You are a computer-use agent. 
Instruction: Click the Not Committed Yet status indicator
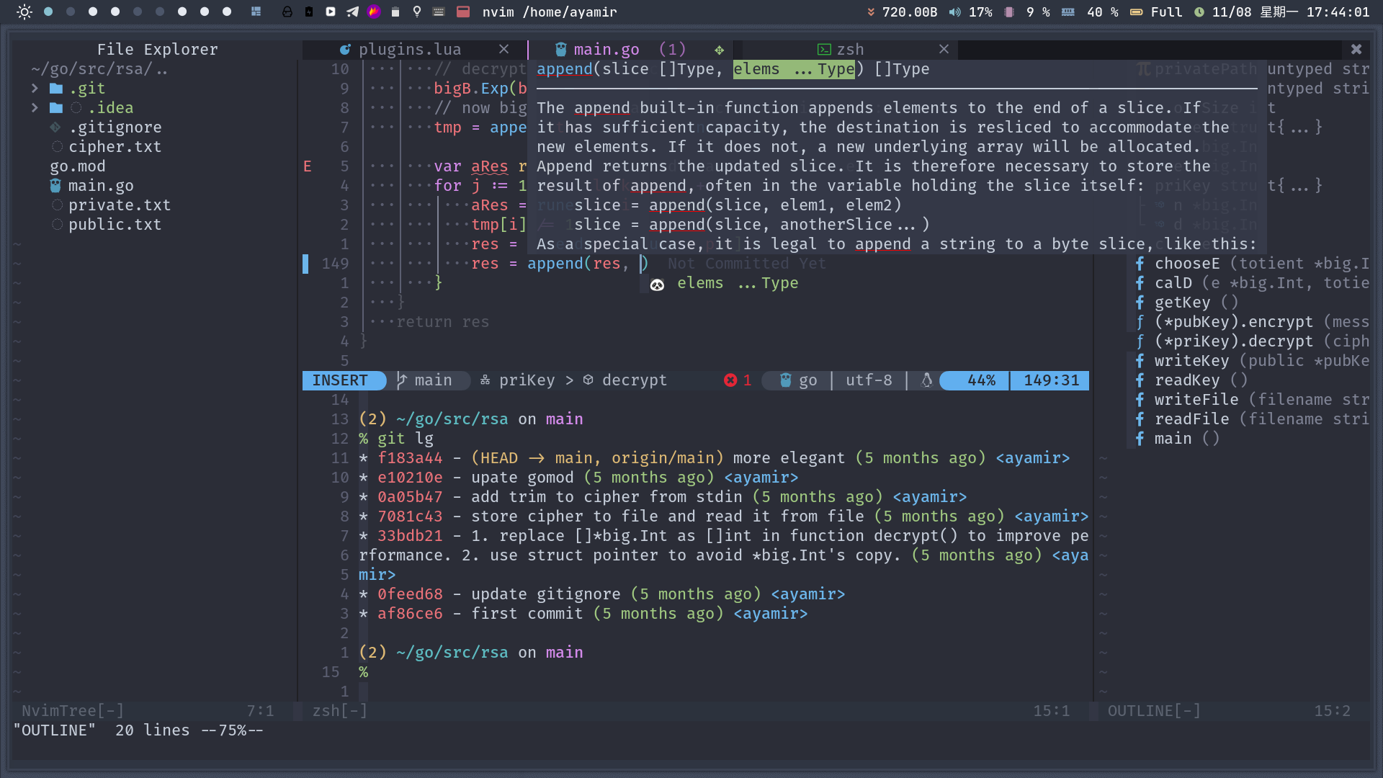coord(746,263)
